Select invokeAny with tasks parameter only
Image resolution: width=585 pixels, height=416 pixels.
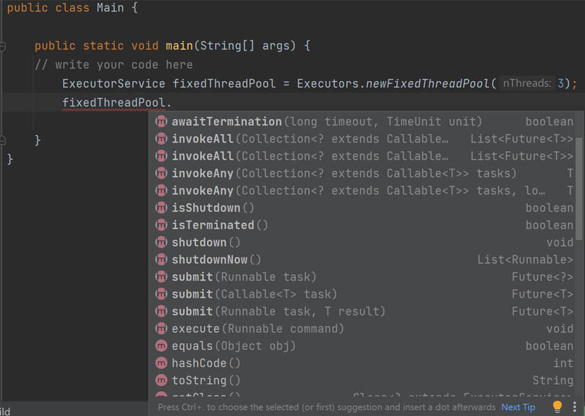coord(362,173)
